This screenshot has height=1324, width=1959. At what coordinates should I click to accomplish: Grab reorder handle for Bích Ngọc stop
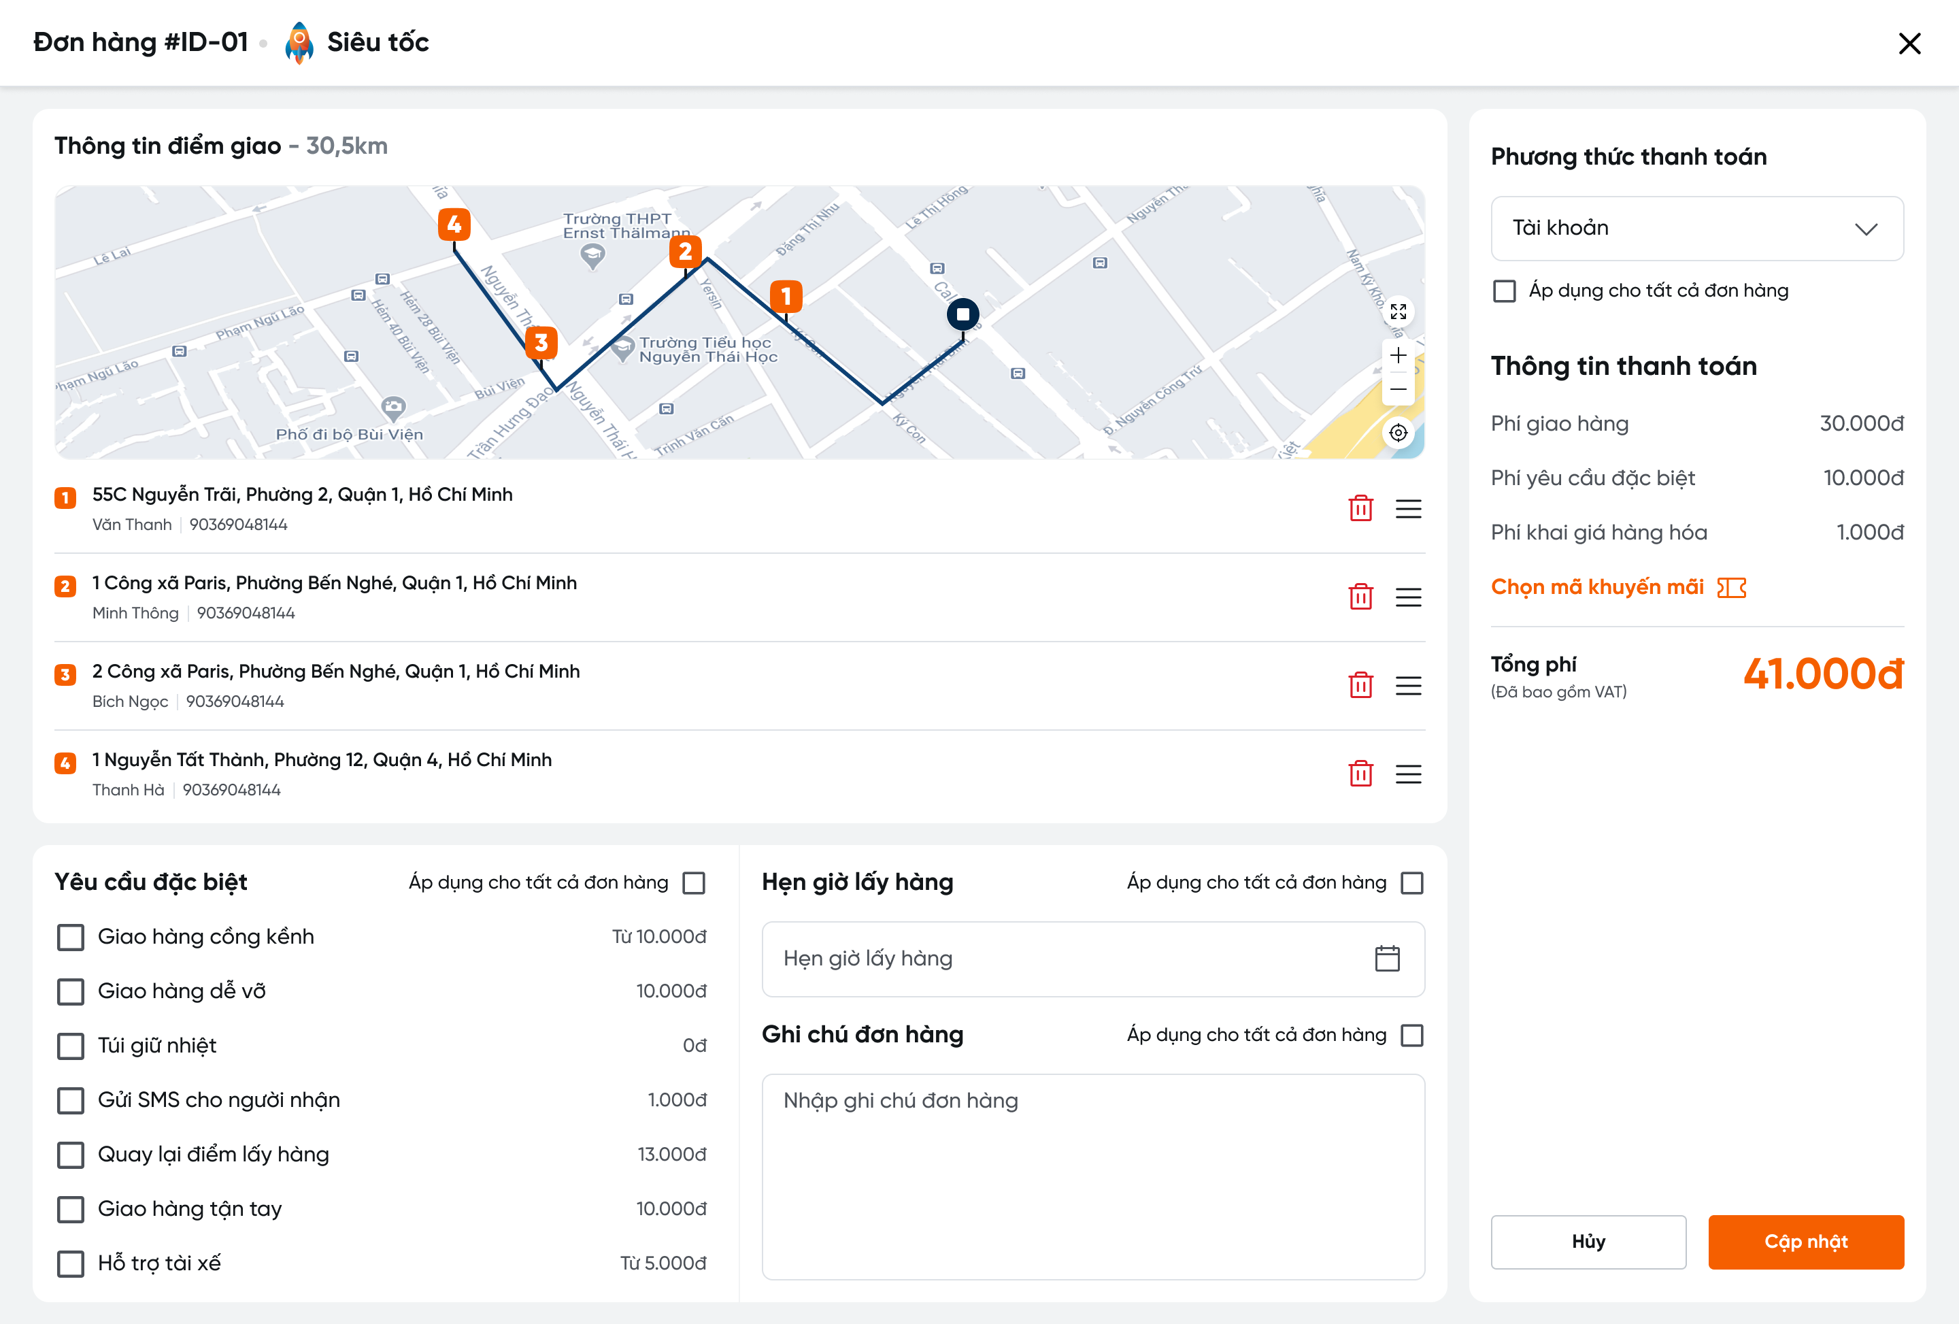click(x=1408, y=684)
